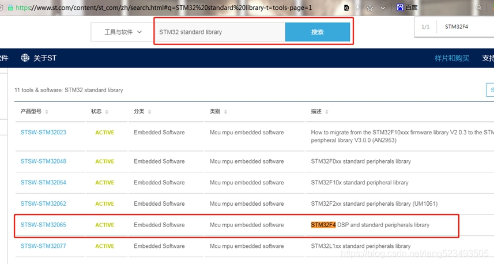
Task: Click the 产品型号 column header
Action: [x=31, y=111]
